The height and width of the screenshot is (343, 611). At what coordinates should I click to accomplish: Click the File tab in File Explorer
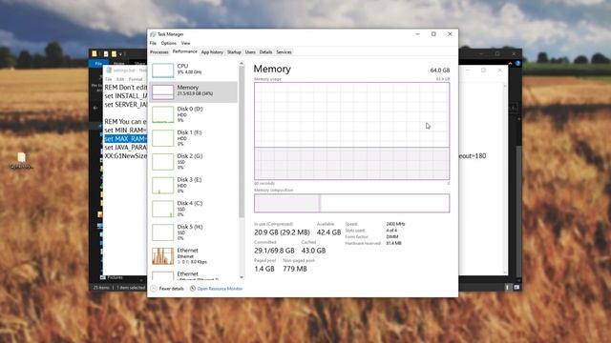point(98,64)
